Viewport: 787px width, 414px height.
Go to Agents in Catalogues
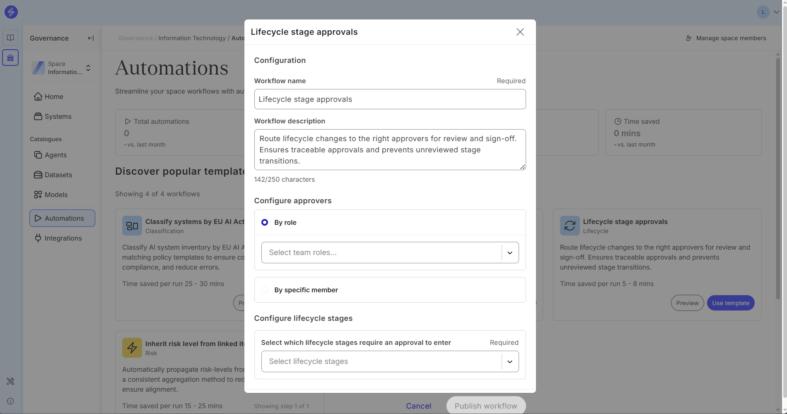coord(56,155)
